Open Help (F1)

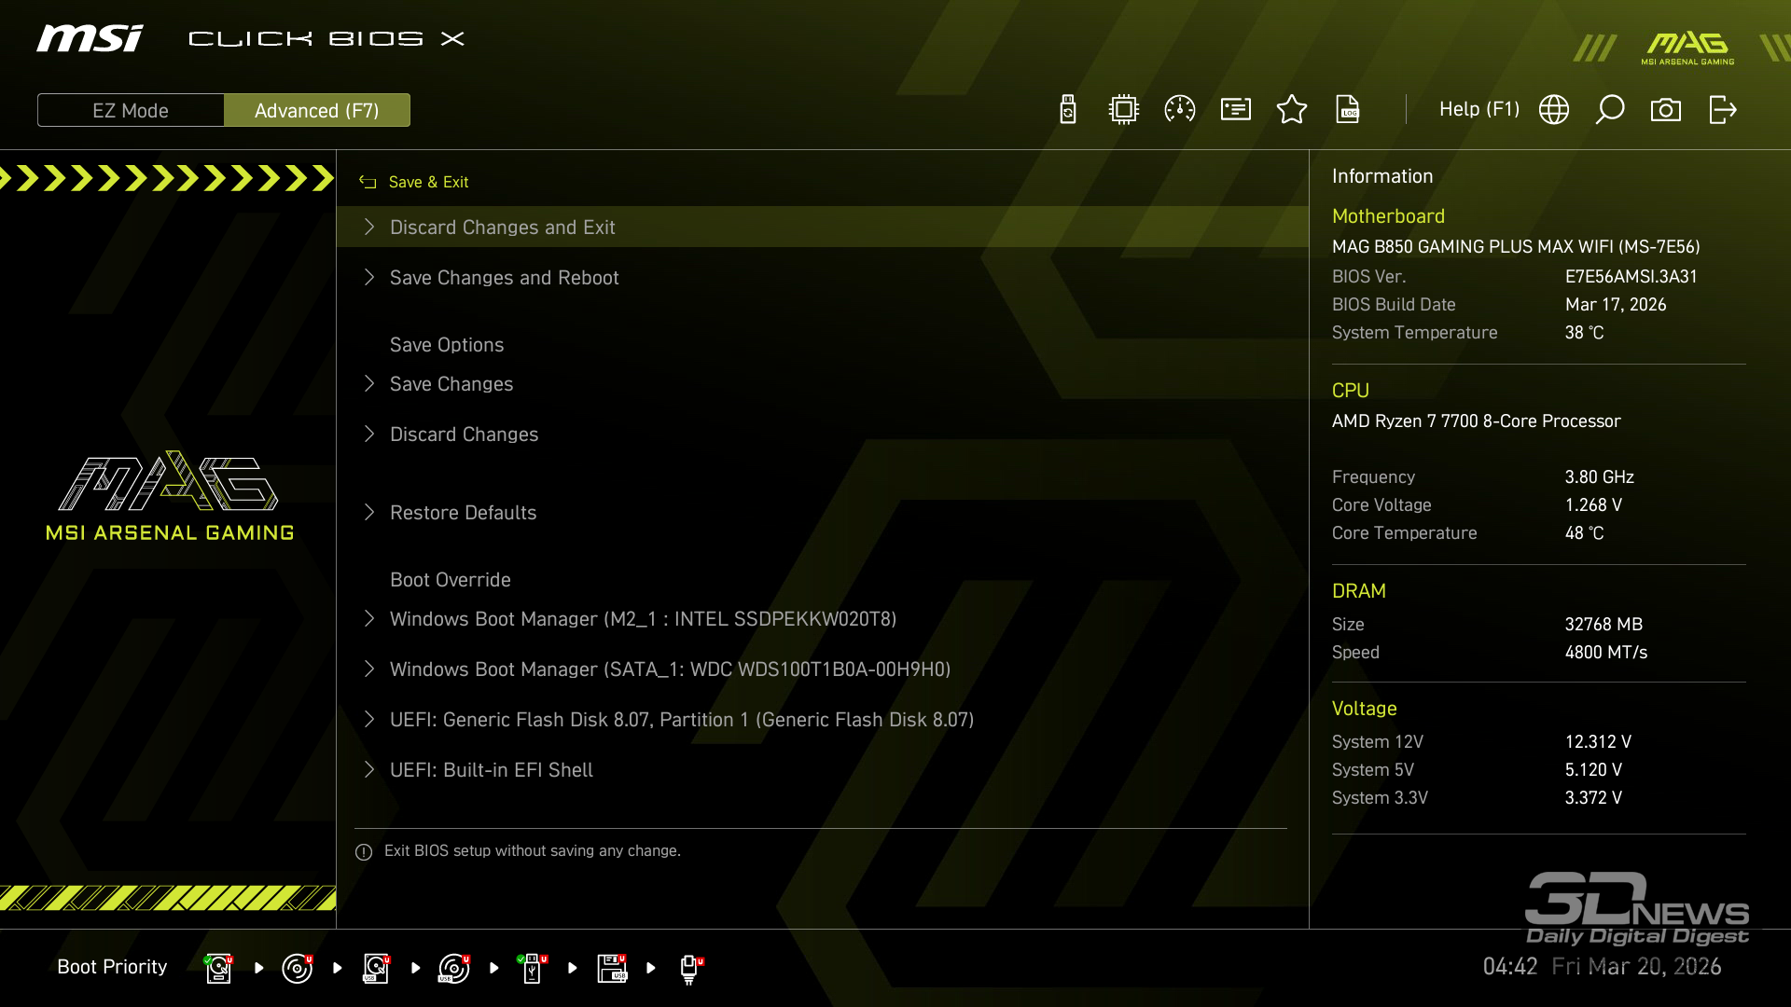click(x=1479, y=110)
